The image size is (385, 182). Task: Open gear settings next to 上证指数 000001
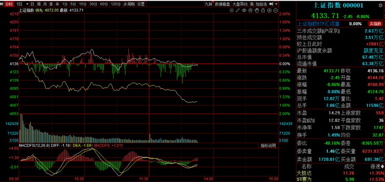coord(381,5)
